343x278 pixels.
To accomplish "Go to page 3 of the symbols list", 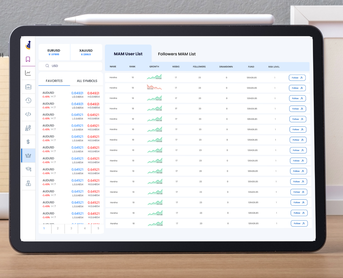I will 71,229.
